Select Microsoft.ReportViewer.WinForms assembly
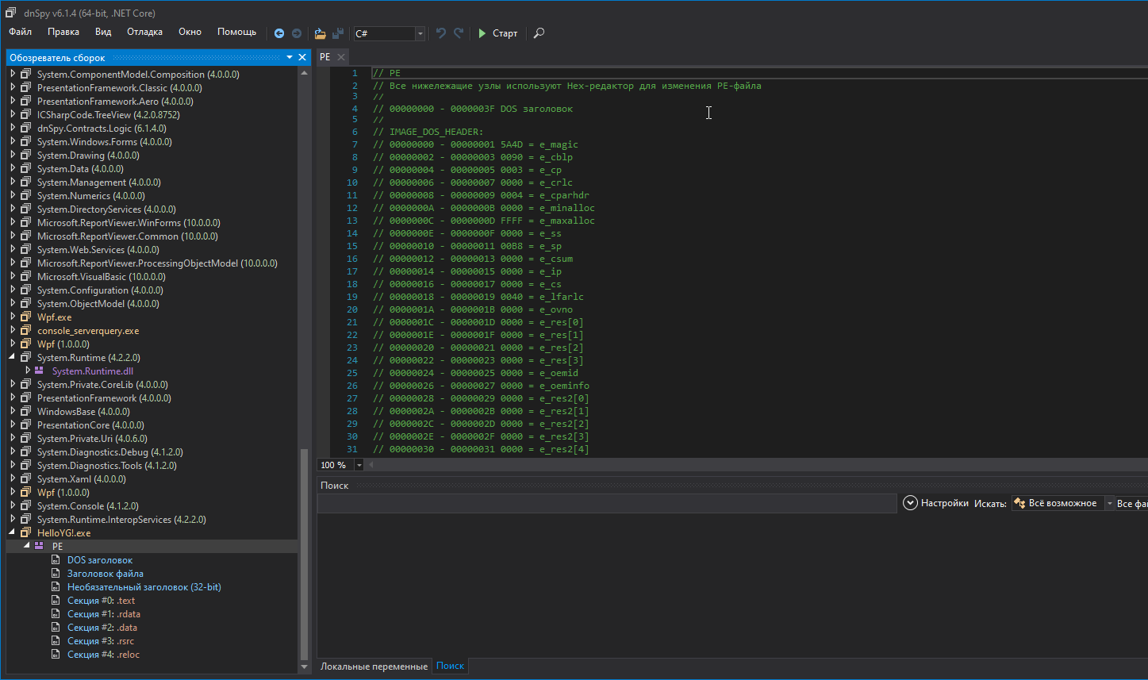 (x=129, y=223)
